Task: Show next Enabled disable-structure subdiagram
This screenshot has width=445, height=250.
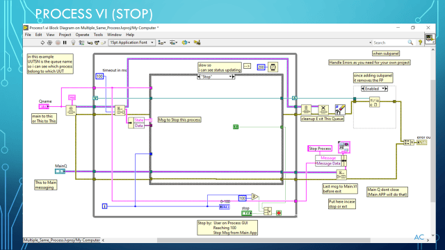Action: point(387,89)
